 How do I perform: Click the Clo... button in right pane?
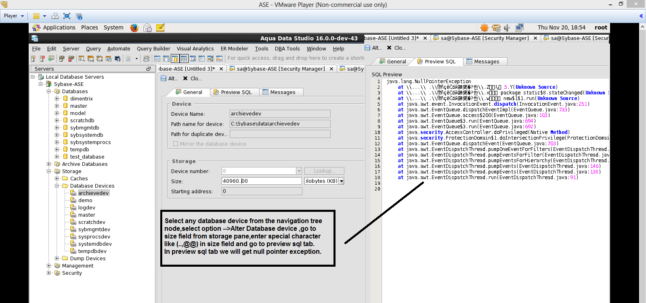396,48
